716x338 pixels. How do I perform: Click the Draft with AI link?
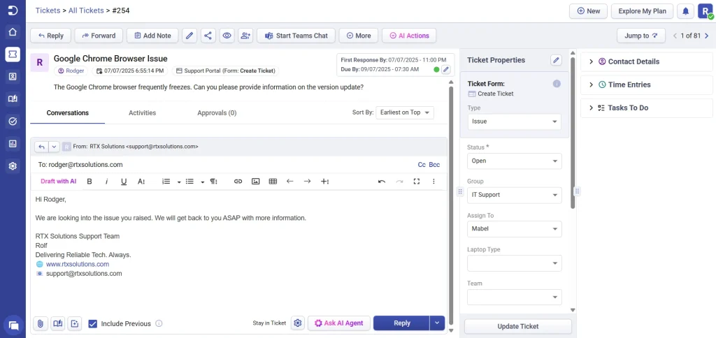coord(59,181)
